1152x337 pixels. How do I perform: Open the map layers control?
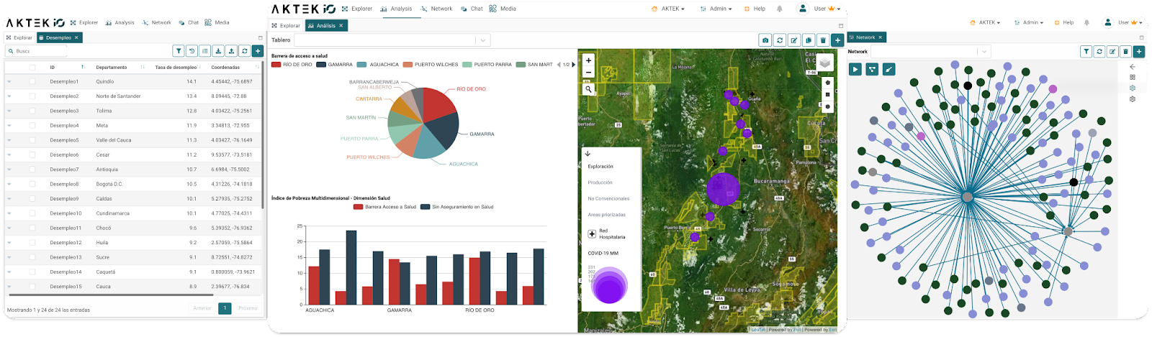tap(825, 63)
